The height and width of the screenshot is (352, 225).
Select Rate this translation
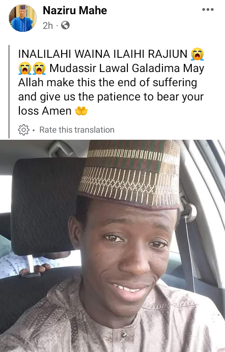coord(77,130)
